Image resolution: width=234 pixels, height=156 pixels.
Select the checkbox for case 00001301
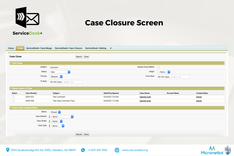click(x=13, y=97)
